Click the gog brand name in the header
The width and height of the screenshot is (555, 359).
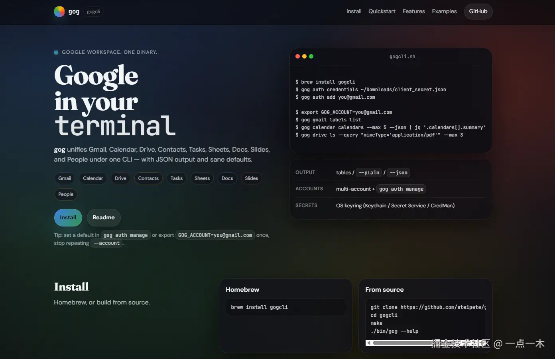74,12
